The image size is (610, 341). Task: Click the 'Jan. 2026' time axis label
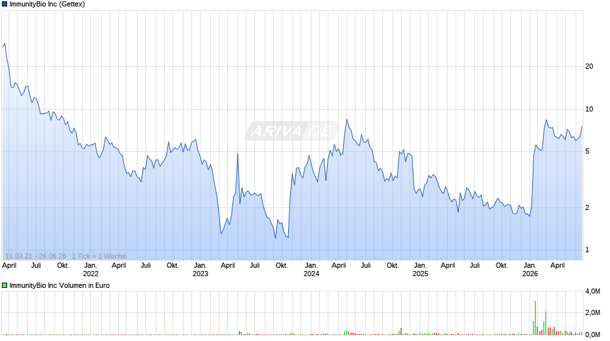coord(530,270)
